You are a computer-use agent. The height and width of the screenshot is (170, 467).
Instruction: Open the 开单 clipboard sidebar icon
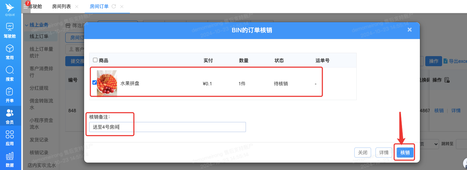(x=10, y=91)
